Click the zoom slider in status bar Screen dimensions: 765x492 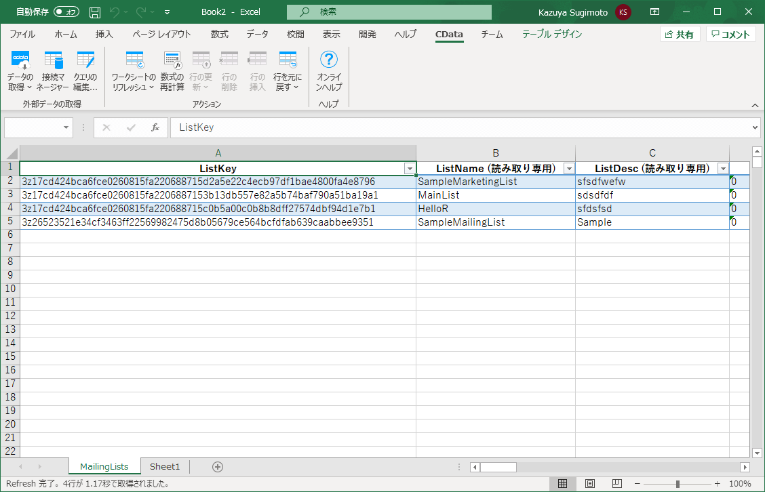click(677, 484)
